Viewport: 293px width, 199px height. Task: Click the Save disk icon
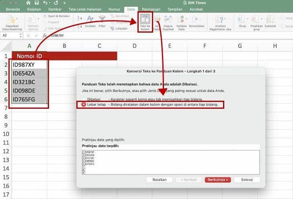[x=37, y=3]
